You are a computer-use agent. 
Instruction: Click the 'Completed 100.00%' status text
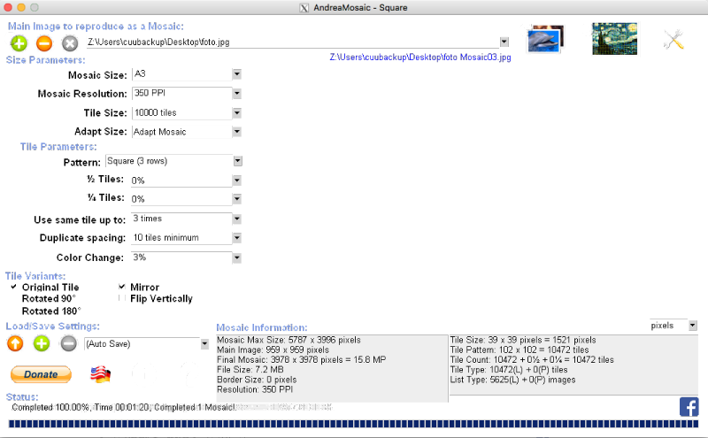[x=124, y=407]
